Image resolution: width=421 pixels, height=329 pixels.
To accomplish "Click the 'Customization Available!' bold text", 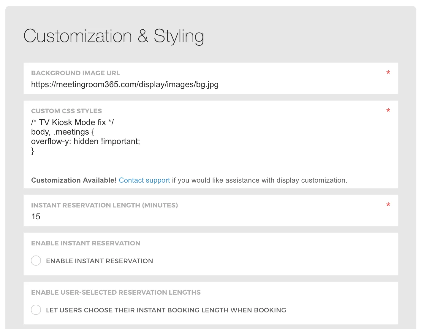I will [74, 180].
